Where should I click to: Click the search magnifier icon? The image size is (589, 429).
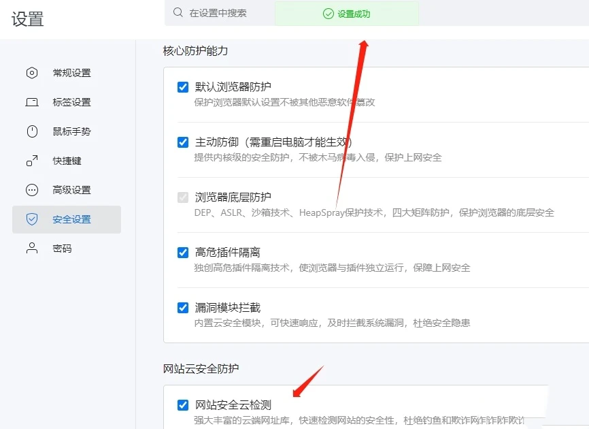[178, 12]
